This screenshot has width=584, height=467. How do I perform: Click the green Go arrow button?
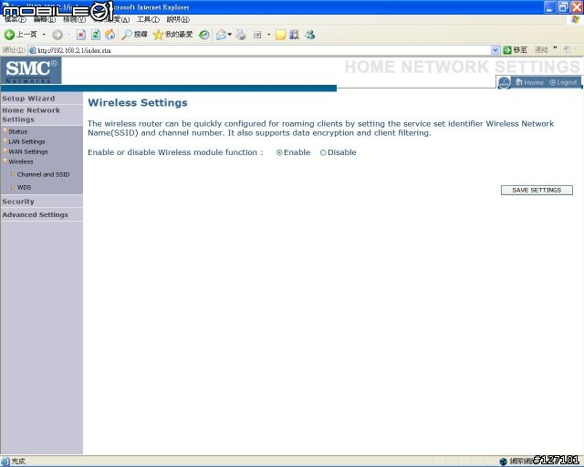point(507,50)
